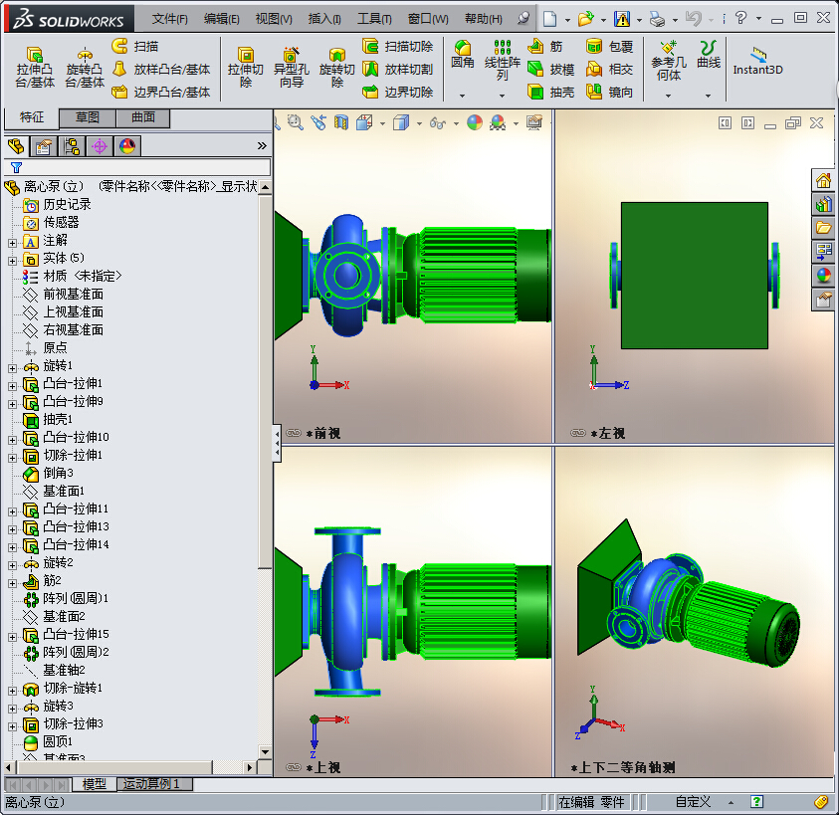Image resolution: width=839 pixels, height=815 pixels.
Task: Switch to the 草图 sketch tab
Action: [87, 117]
